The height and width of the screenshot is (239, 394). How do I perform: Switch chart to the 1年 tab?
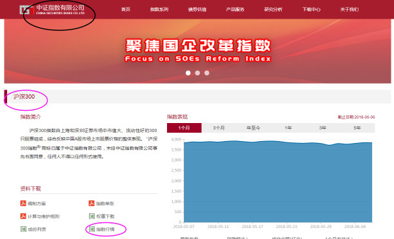point(288,128)
